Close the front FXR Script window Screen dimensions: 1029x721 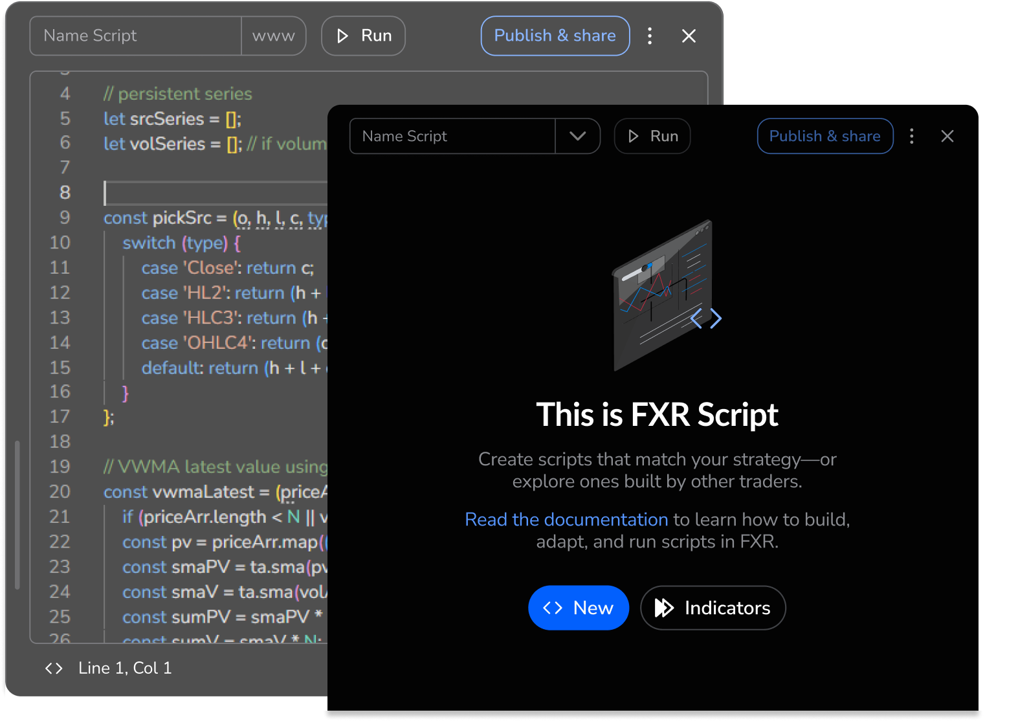click(x=947, y=136)
